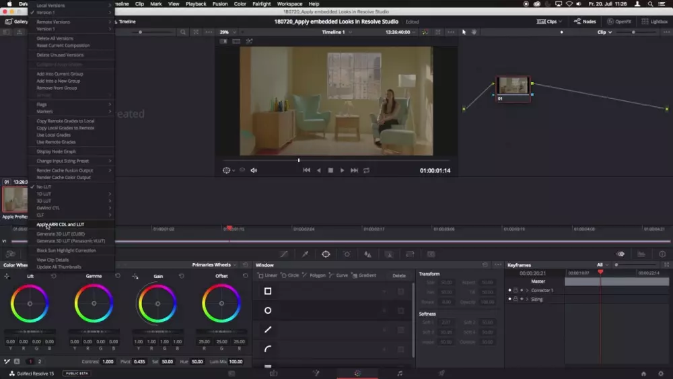Open the Scopes palette icon
Viewport: 673px width, 379px height.
(641, 254)
